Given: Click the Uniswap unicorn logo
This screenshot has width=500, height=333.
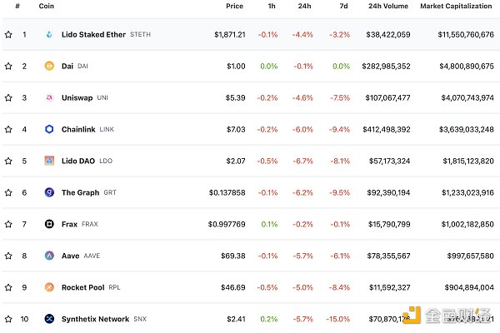Looking at the screenshot, I should click(x=49, y=97).
